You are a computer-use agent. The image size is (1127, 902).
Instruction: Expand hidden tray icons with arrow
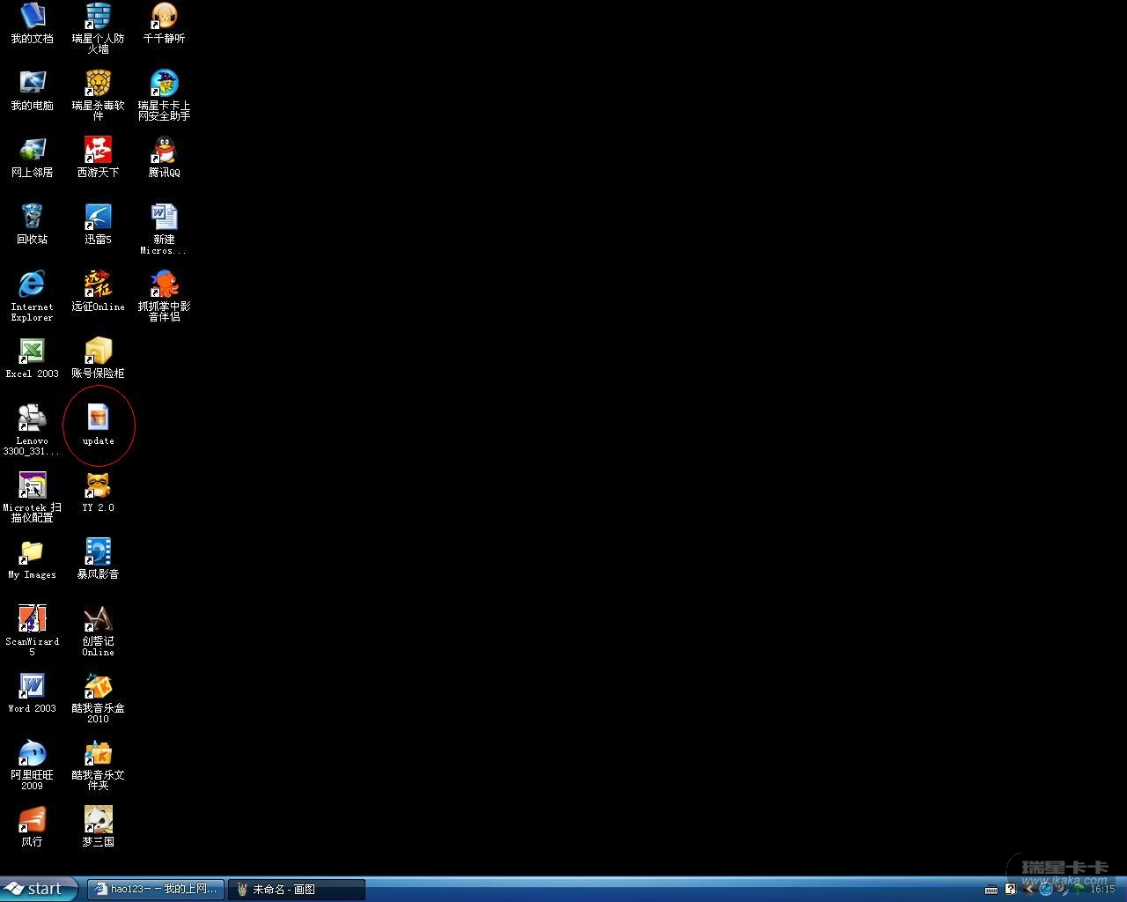(1029, 890)
